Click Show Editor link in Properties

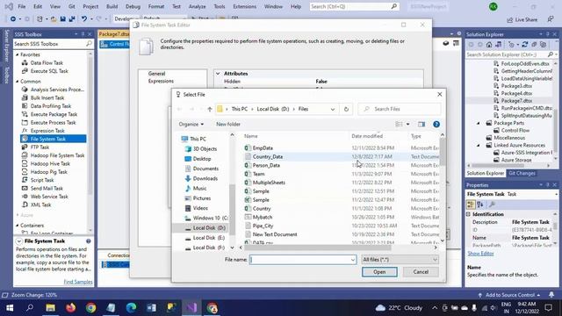(480, 254)
